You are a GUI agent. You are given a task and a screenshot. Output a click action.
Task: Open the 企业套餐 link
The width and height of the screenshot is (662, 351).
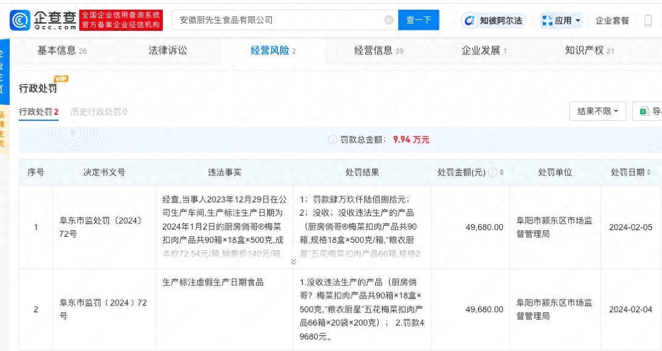click(612, 20)
